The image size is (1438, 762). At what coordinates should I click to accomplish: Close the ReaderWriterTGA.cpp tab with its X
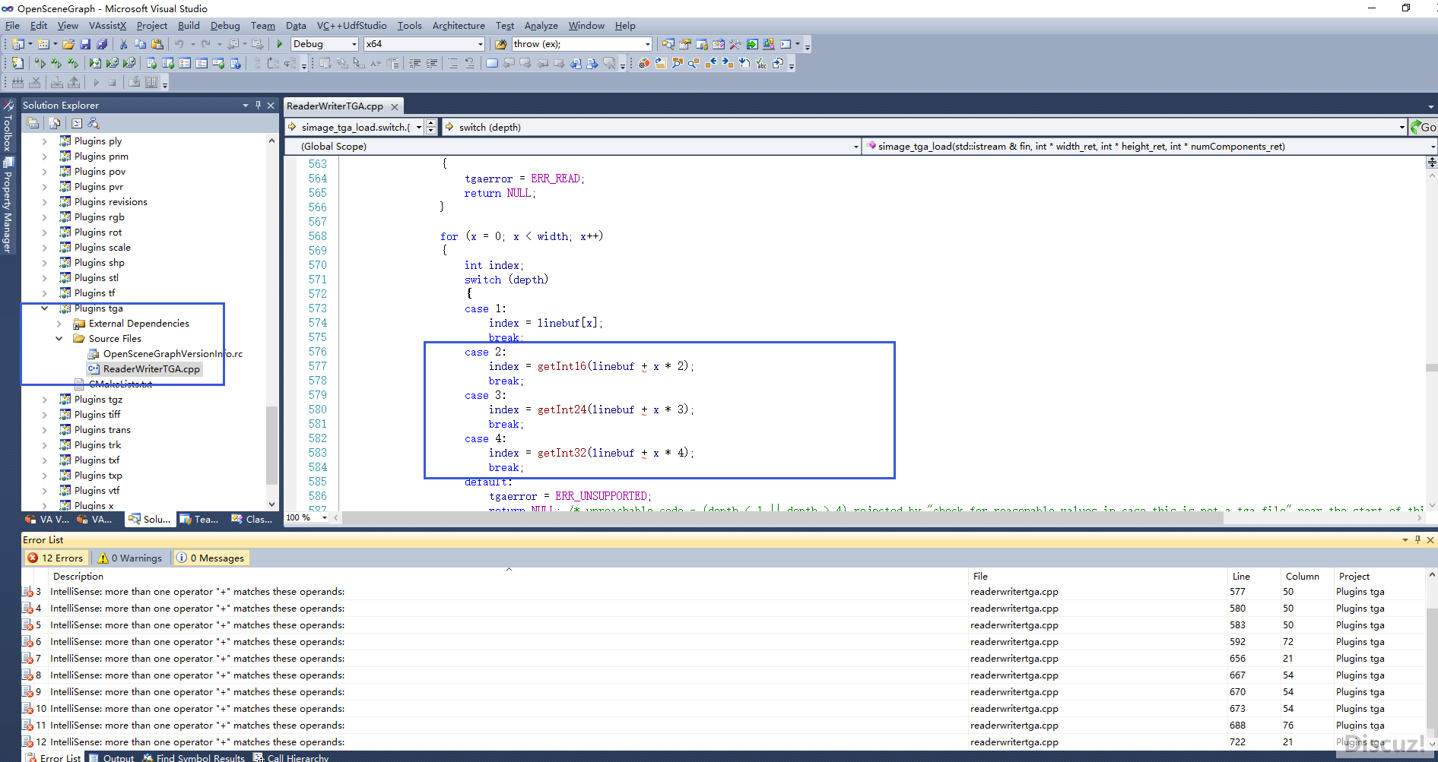pos(395,107)
